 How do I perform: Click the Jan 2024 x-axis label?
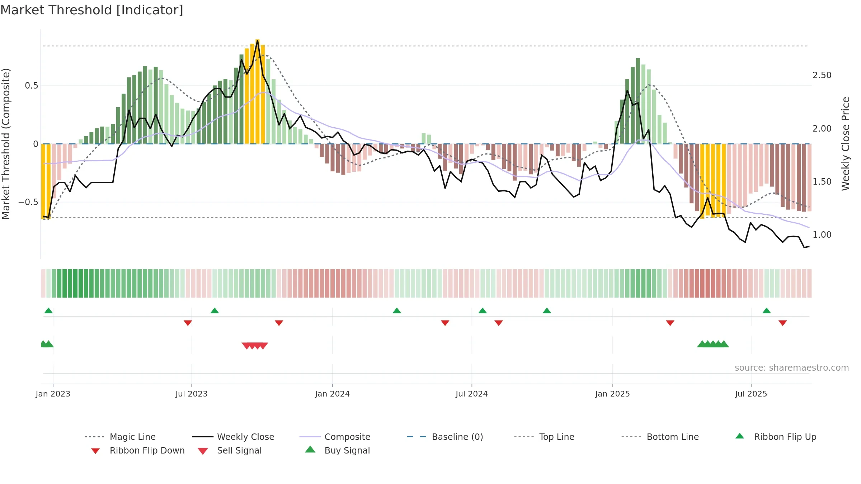pyautogui.click(x=332, y=394)
